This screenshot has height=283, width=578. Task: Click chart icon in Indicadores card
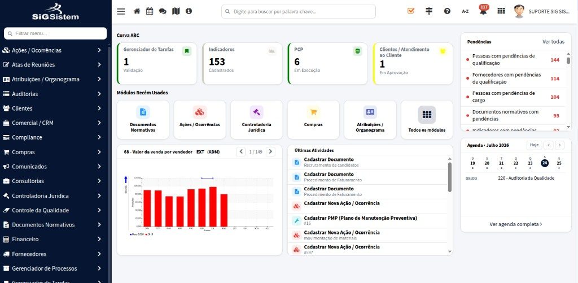(272, 51)
